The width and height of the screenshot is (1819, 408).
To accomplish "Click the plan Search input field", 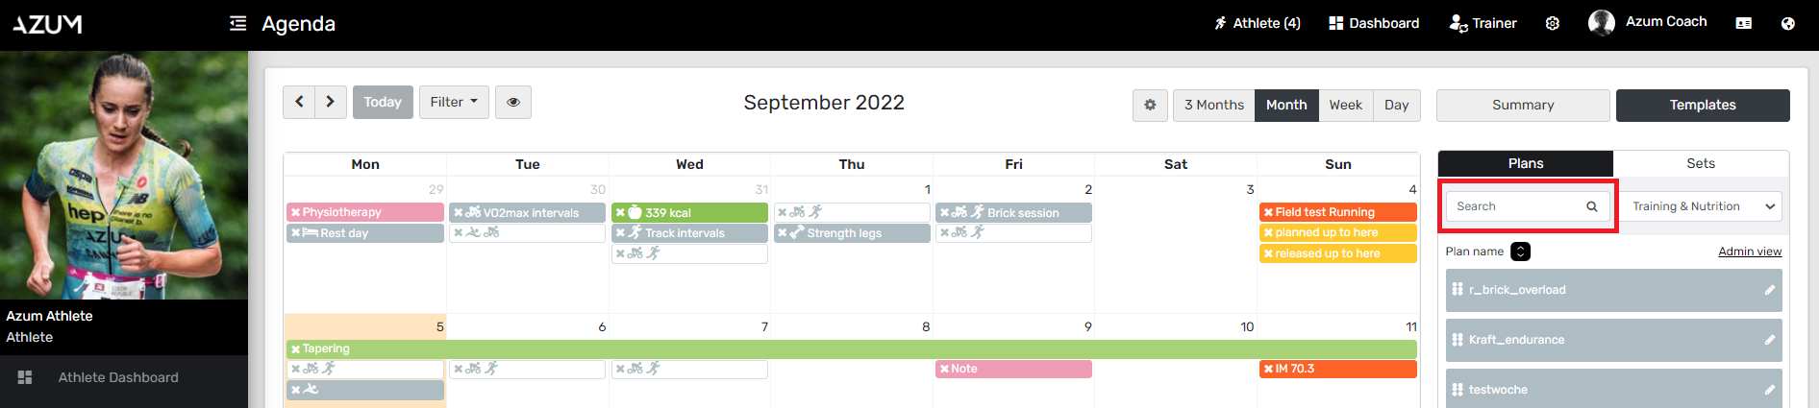I will (x=1517, y=206).
